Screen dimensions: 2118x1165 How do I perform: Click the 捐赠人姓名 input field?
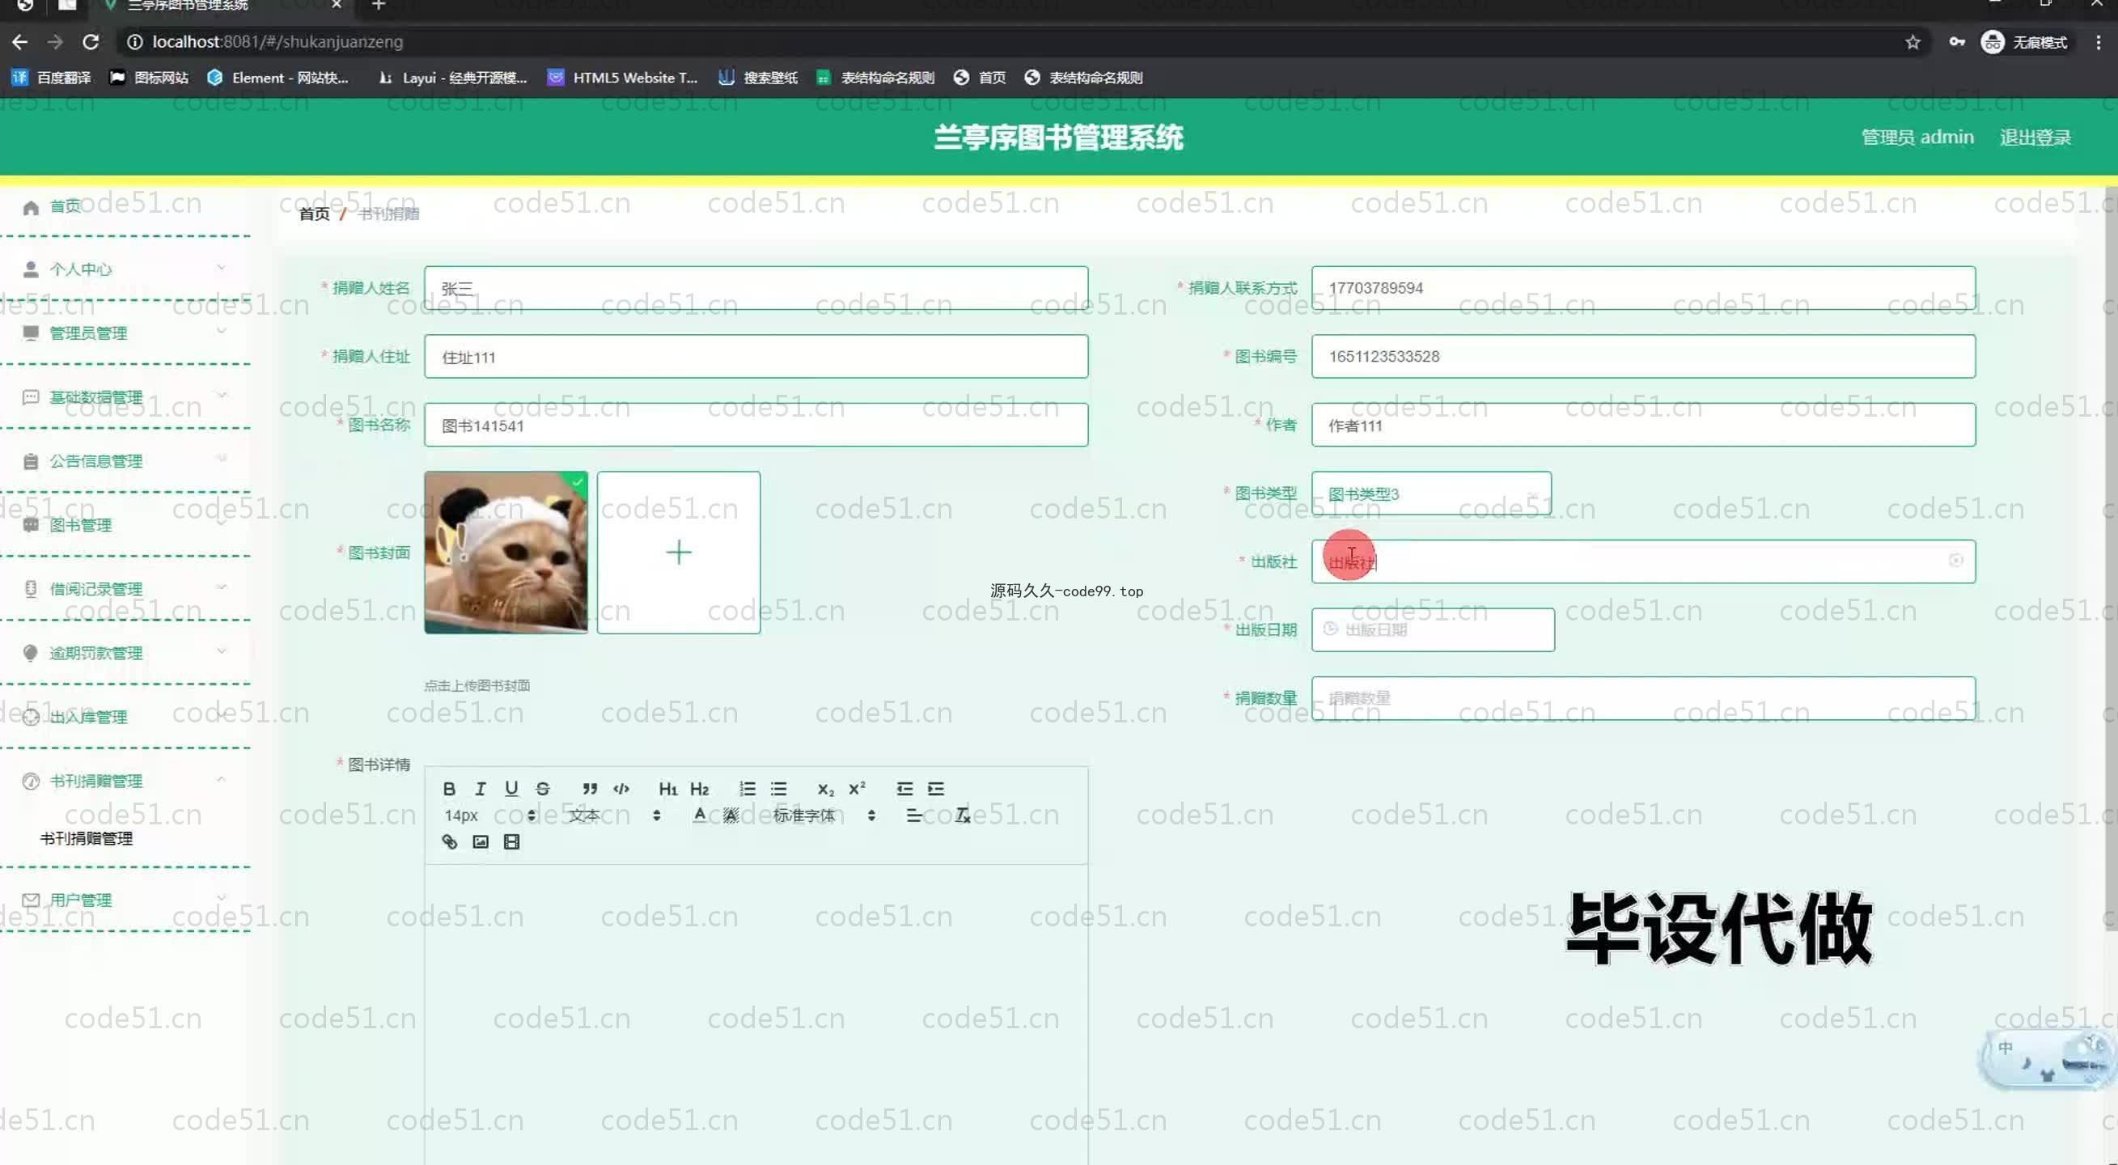pyautogui.click(x=756, y=288)
